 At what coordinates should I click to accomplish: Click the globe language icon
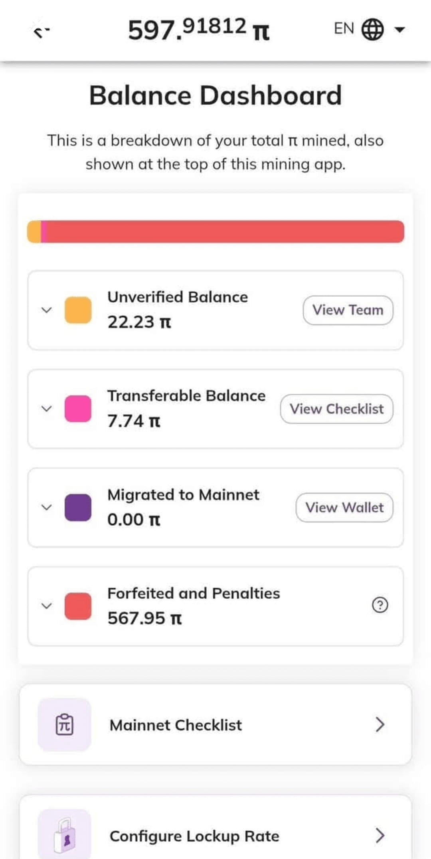click(x=372, y=29)
